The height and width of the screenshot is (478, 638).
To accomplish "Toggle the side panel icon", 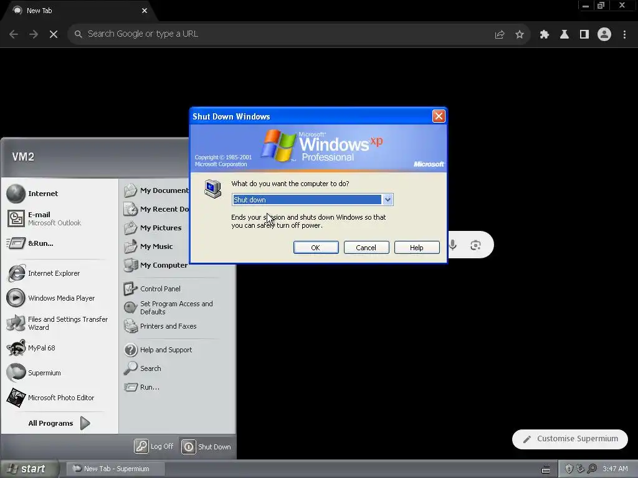I will pyautogui.click(x=584, y=35).
